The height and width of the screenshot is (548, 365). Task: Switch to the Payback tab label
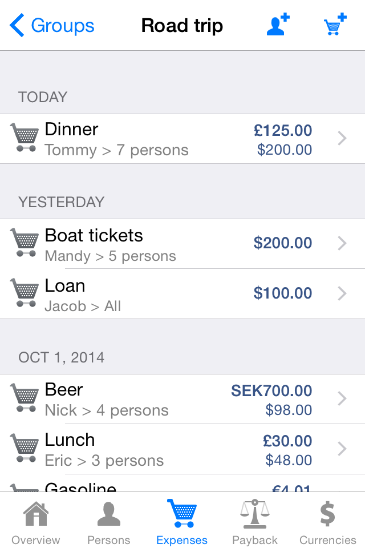click(255, 540)
